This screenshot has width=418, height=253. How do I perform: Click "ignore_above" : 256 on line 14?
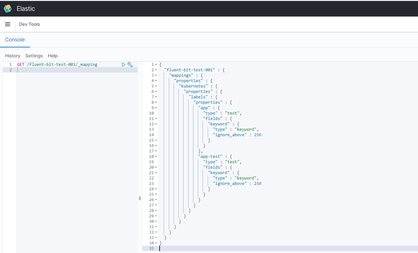pyautogui.click(x=237, y=135)
